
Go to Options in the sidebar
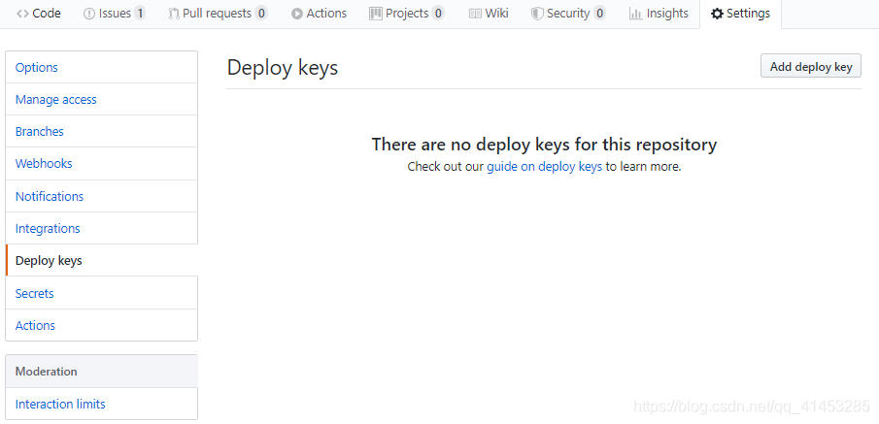coord(37,68)
